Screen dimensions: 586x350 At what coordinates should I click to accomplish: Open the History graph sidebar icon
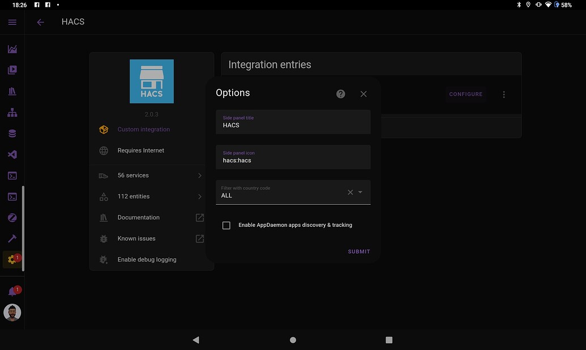click(12, 49)
